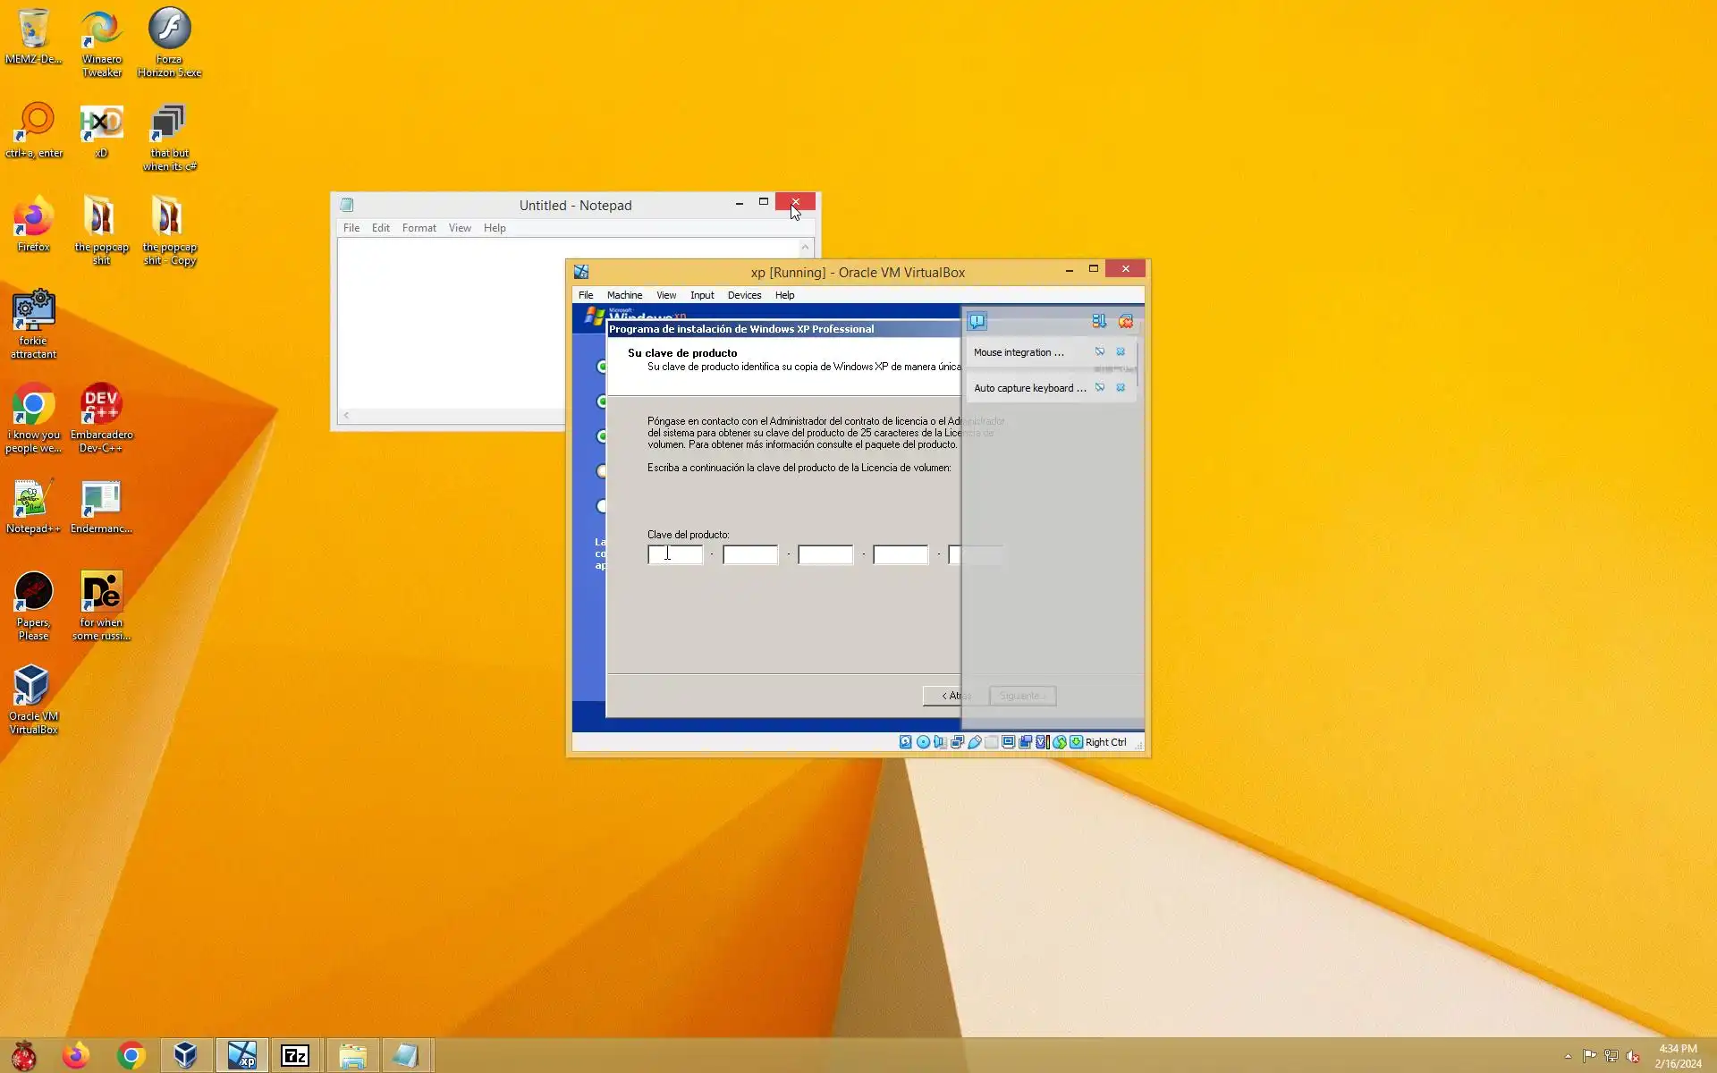This screenshot has height=1073, width=1717.
Task: Click the sort notifications order icon
Action: (1099, 321)
